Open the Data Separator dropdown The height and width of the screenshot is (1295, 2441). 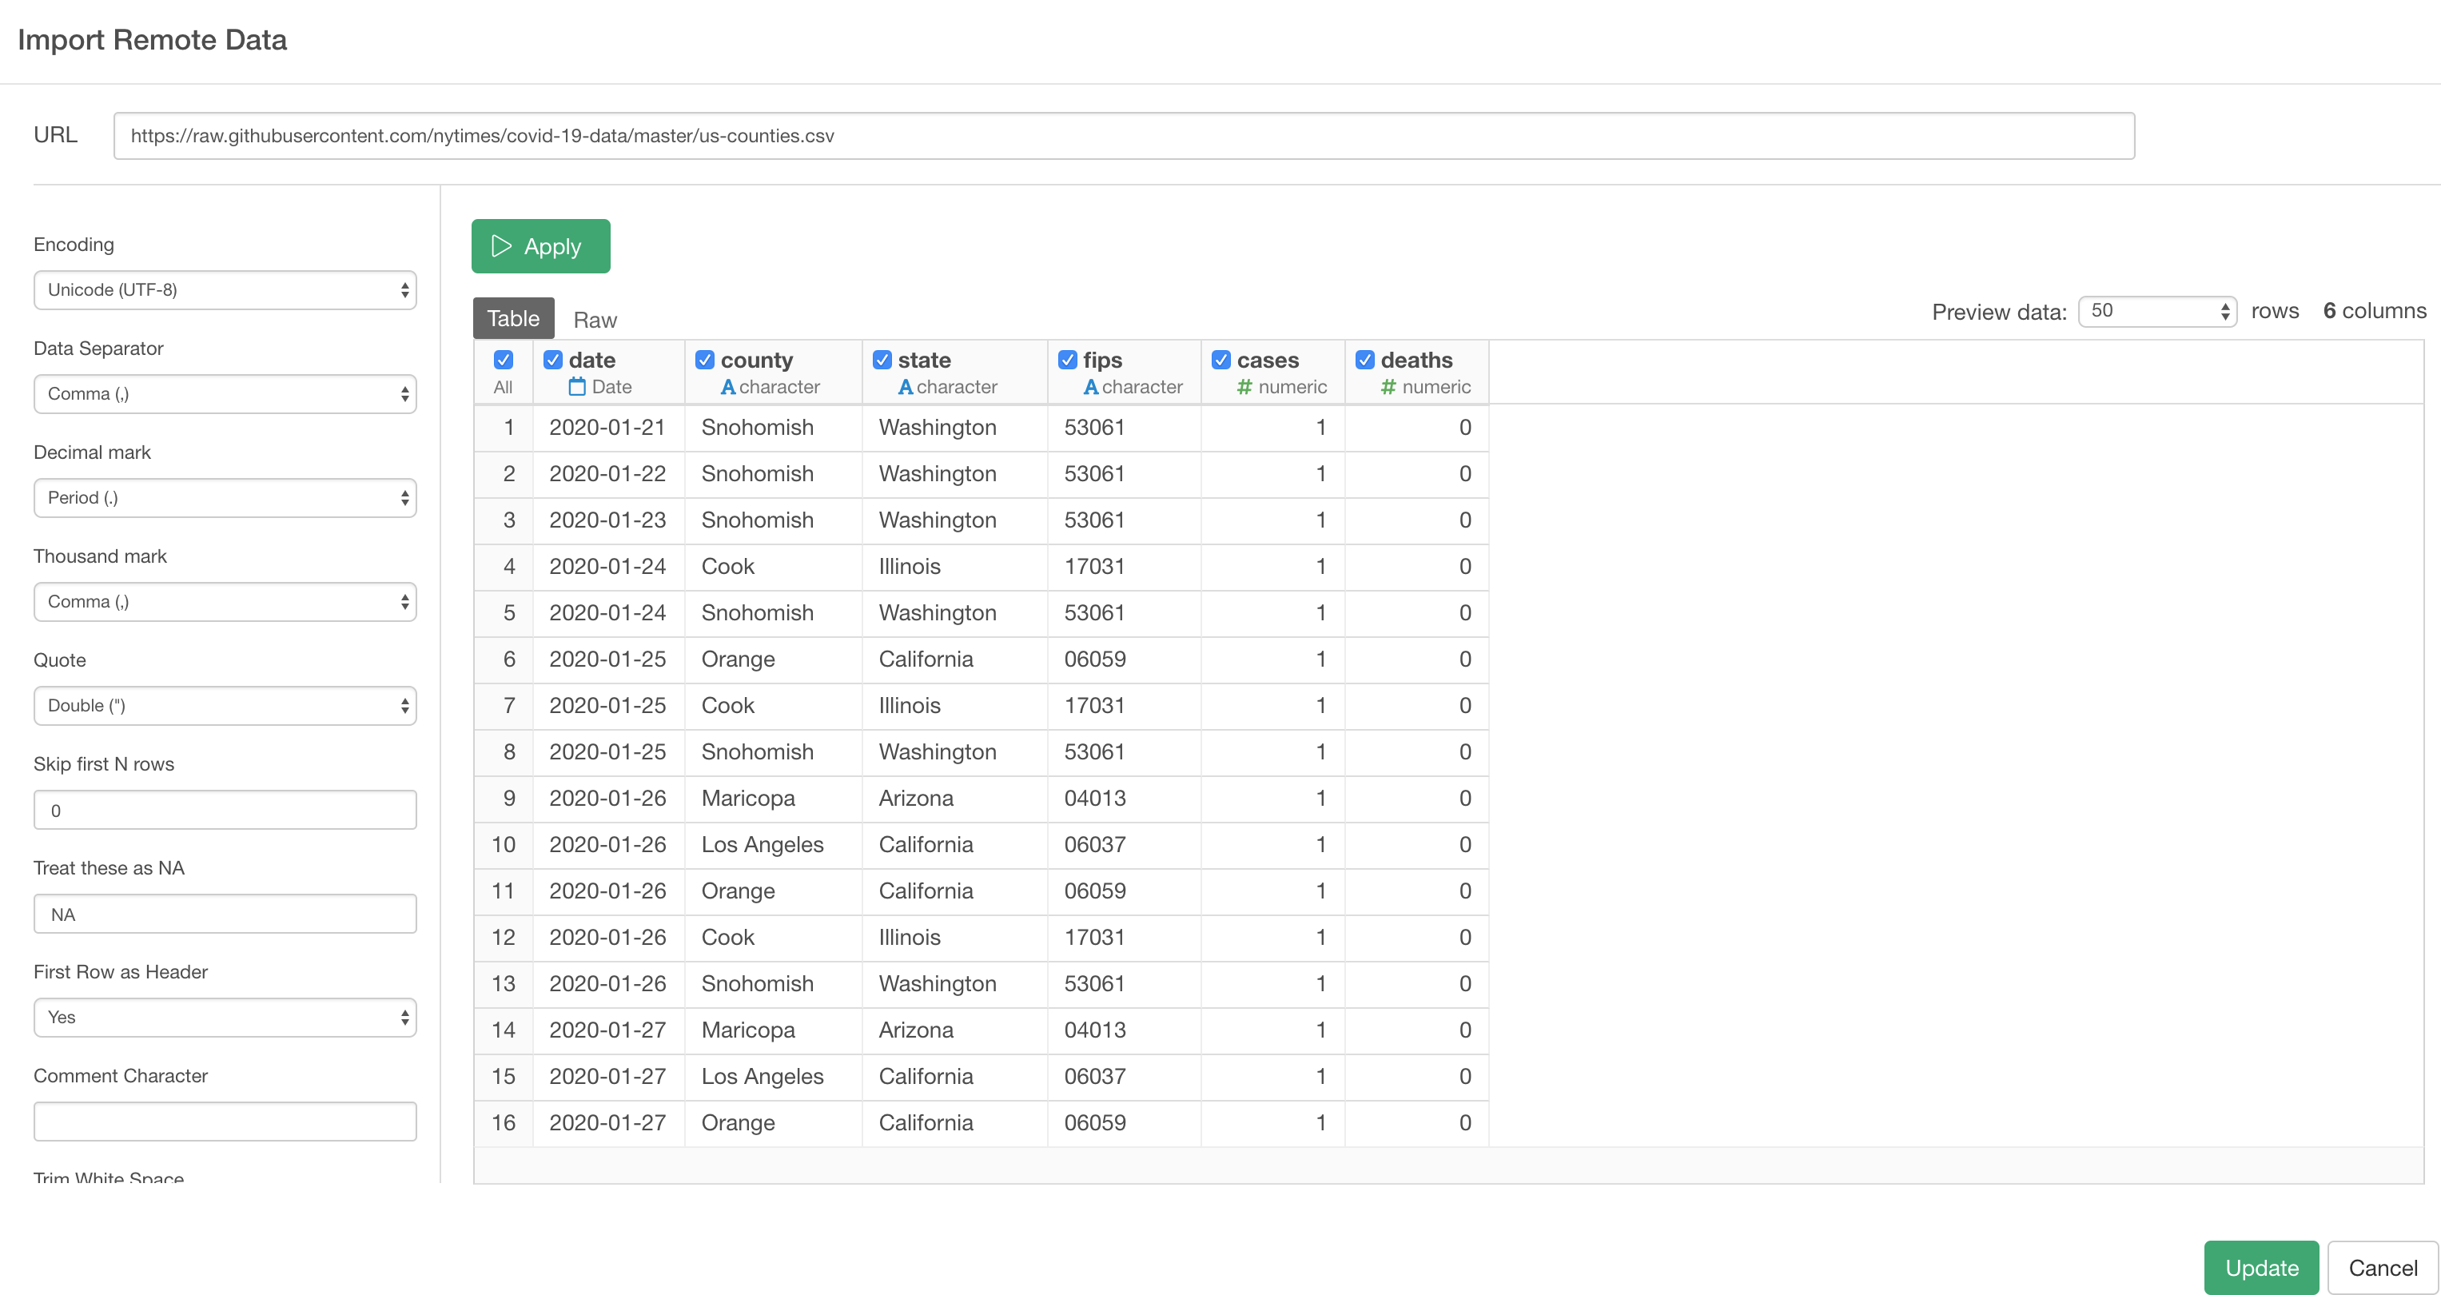[225, 394]
